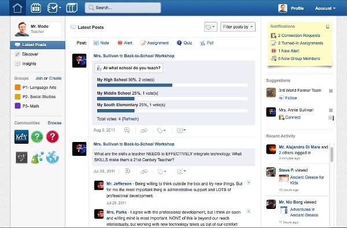Screen dimensions: 347x228
Task: Follow 3rd World Farmer Team
Action: coord(291,98)
